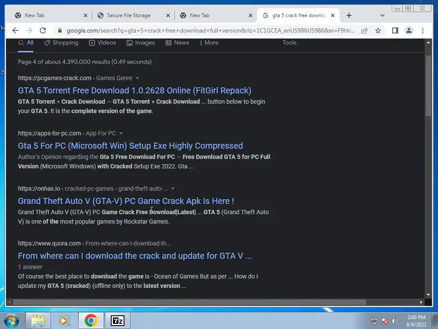Click the vertical scrollbar down arrow
This screenshot has height=329, width=438.
point(428,295)
